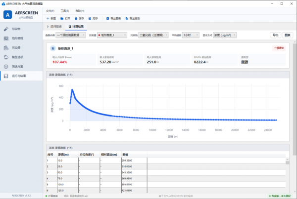Click the round source badge beside 矩形面源_1
This screenshot has width=297, height=199.
coord(53,48)
